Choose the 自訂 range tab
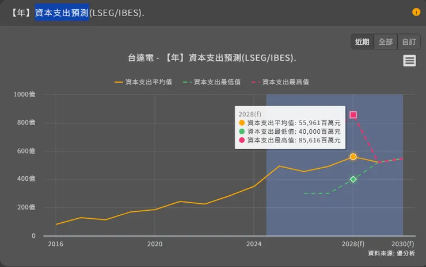Screen dimensions: 426x267 409,42
